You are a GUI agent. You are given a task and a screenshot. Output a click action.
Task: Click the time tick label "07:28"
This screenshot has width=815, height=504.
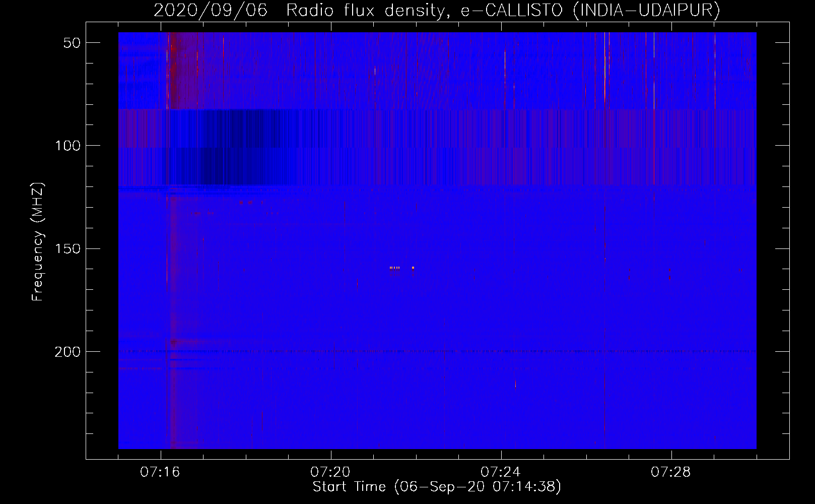671,472
